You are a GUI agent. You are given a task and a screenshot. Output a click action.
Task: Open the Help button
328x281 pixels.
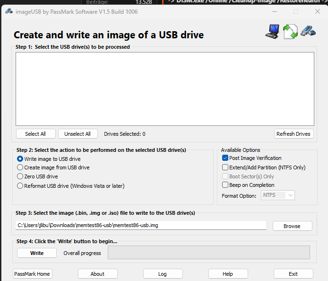click(228, 274)
